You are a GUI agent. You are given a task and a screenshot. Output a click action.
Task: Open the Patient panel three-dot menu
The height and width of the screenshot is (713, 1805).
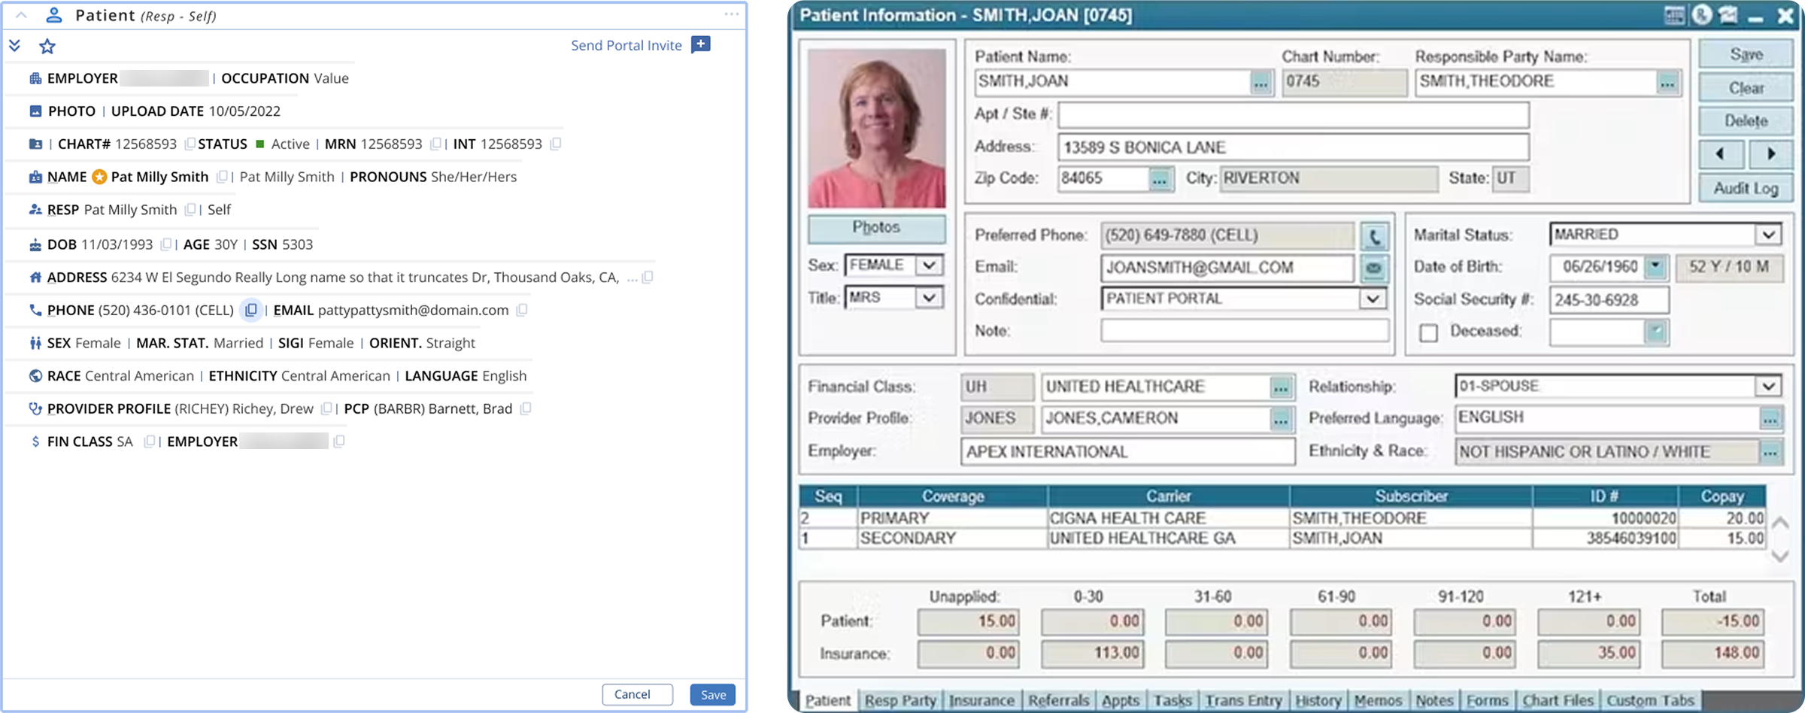click(x=731, y=14)
